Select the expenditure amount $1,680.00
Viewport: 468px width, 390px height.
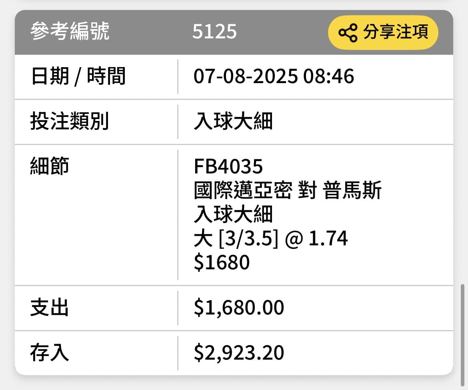click(x=239, y=308)
